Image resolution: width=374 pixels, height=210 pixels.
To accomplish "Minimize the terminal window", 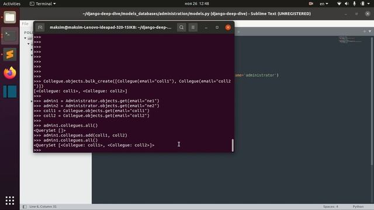I will click(206, 27).
